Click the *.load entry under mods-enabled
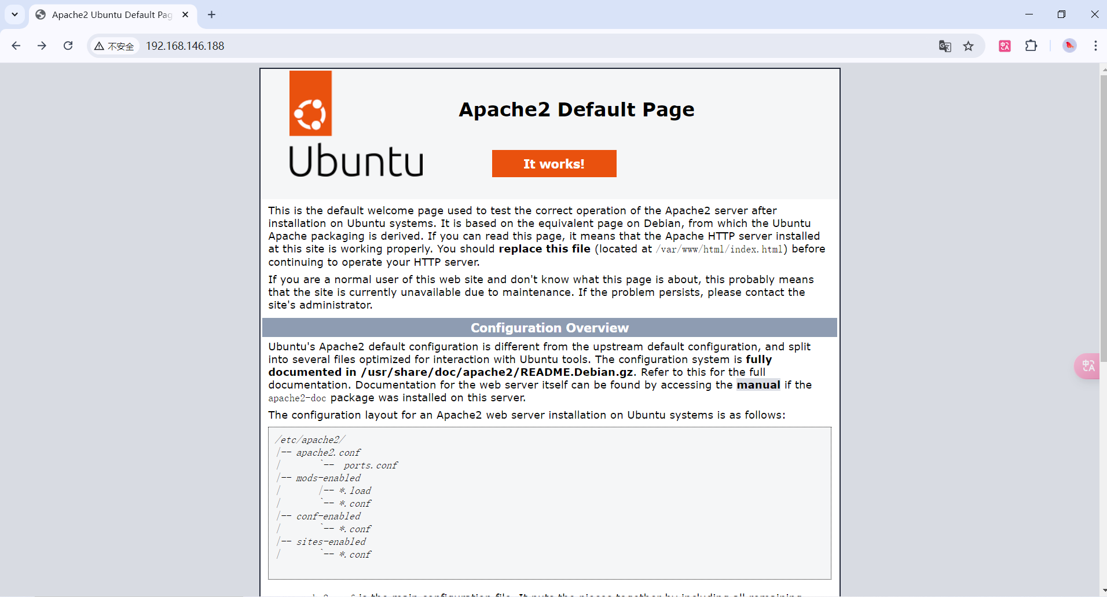Viewport: 1107px width, 597px height. [355, 491]
